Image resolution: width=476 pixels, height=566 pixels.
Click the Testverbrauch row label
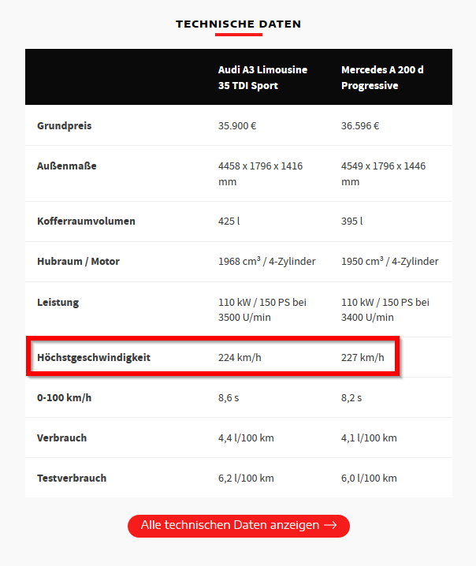pos(72,478)
